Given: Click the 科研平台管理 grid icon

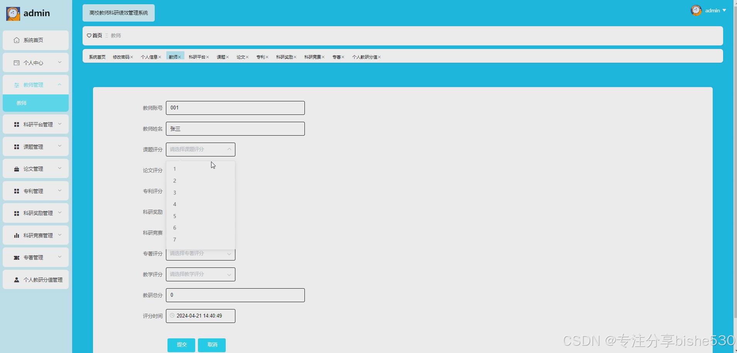Looking at the screenshot, I should (17, 124).
